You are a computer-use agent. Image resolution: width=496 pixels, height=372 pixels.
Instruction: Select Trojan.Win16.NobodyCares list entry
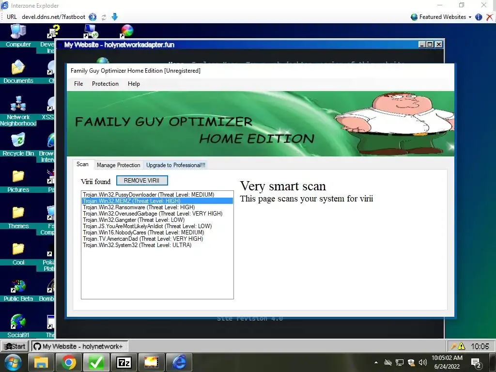coord(157,232)
